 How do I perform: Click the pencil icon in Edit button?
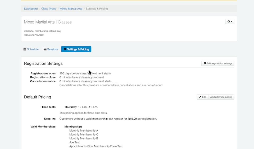(x=200, y=97)
